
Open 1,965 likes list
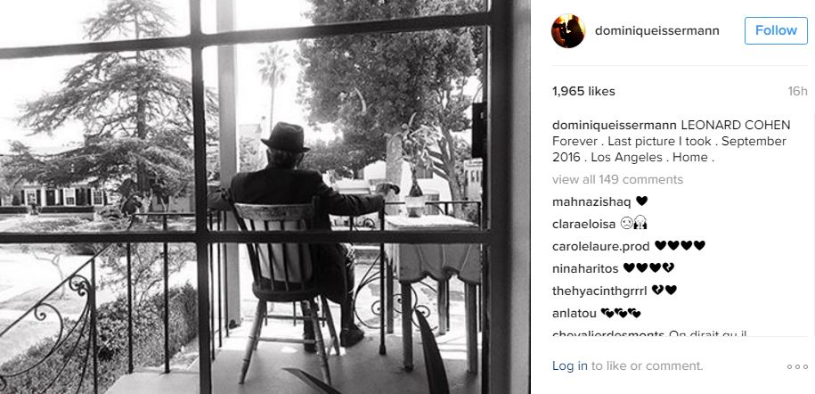tap(583, 91)
